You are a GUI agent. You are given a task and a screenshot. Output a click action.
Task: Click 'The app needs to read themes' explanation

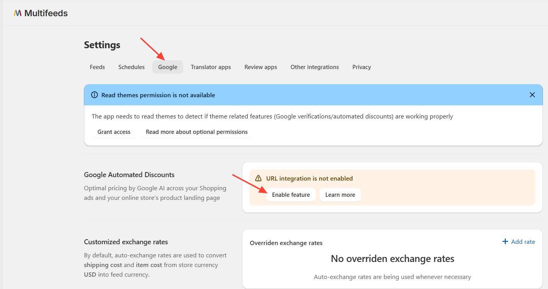[x=272, y=116]
